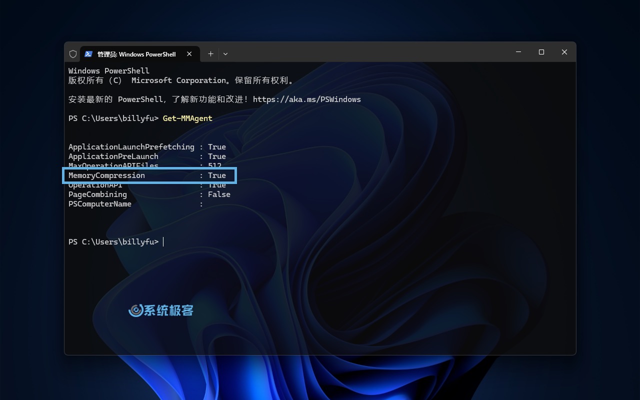Click the PSComputerName row

click(x=136, y=204)
